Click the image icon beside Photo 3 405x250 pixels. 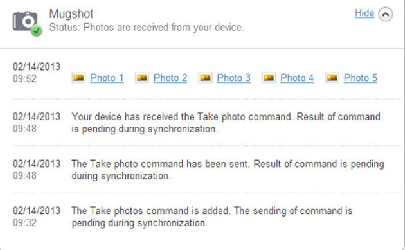[205, 78]
